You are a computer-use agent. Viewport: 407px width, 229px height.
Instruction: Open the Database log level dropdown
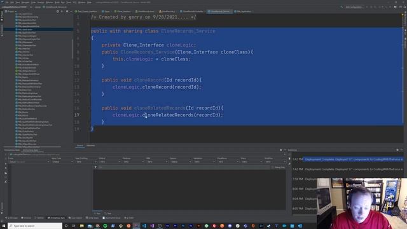(133, 162)
